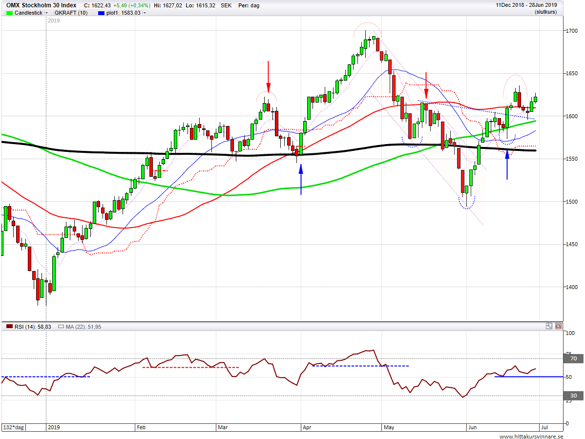Click the SEK currency label
Screen dimensions: 585x439
click(226, 5)
